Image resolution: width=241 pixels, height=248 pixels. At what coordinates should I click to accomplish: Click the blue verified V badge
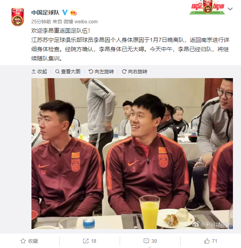click(65, 12)
